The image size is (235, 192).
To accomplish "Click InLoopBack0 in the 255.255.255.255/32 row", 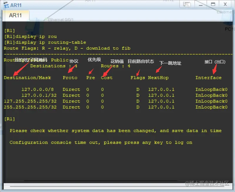I will coord(211,107).
